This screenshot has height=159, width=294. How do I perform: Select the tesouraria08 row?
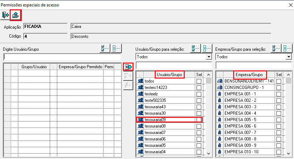pyautogui.click(x=169, y=126)
